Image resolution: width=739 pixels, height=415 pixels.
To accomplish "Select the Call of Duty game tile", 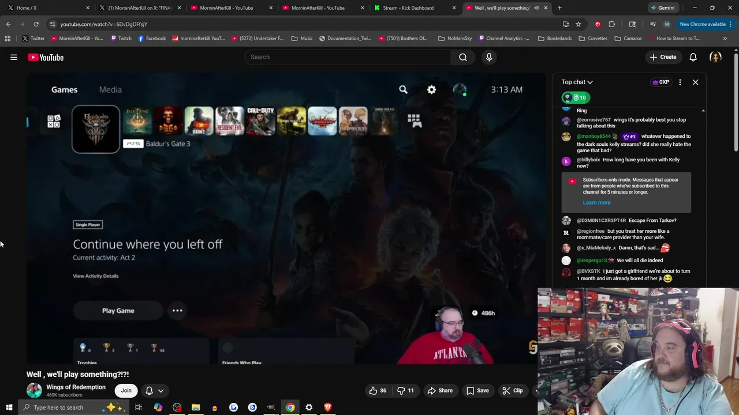I will (x=260, y=121).
